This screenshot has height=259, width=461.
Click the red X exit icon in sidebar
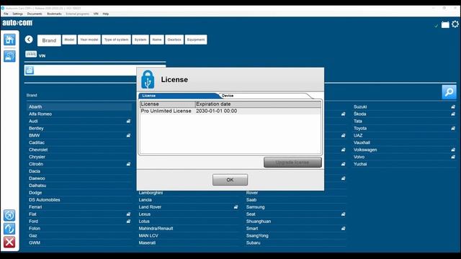click(x=9, y=242)
